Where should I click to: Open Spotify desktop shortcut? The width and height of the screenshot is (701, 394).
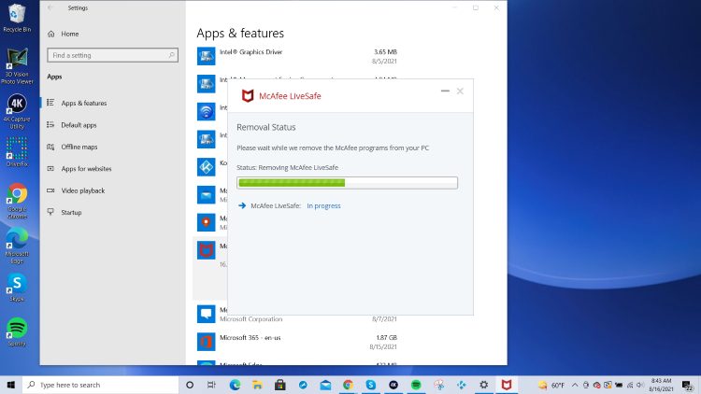(17, 331)
